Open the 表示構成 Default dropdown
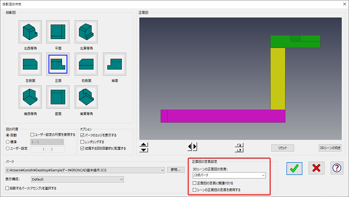This screenshot has height=197, width=349. (77, 179)
